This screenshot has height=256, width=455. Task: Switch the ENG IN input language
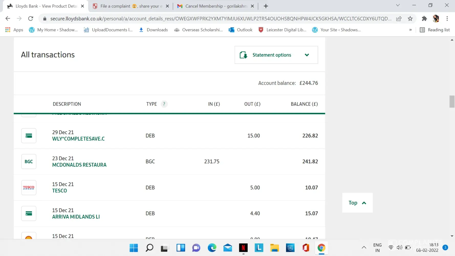[x=377, y=248]
